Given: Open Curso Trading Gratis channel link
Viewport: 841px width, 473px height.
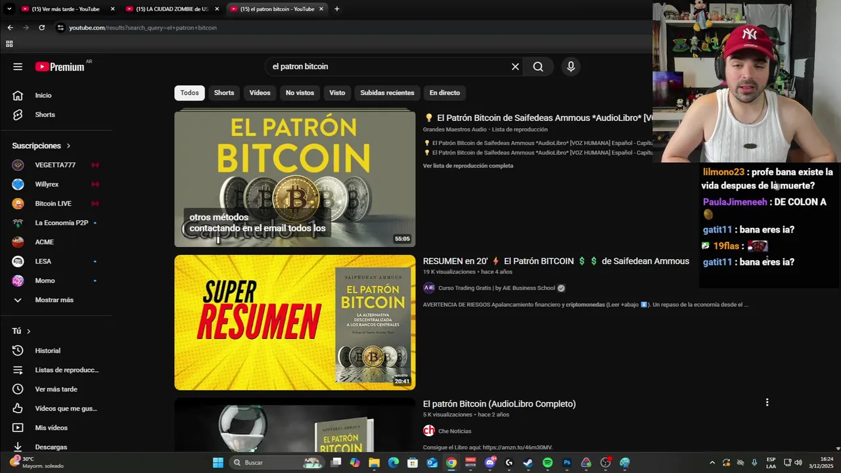Looking at the screenshot, I should 497,288.
